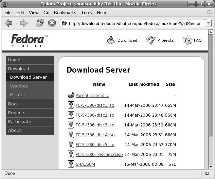
Task: Open the Tools menu
Action: tap(86, 13)
